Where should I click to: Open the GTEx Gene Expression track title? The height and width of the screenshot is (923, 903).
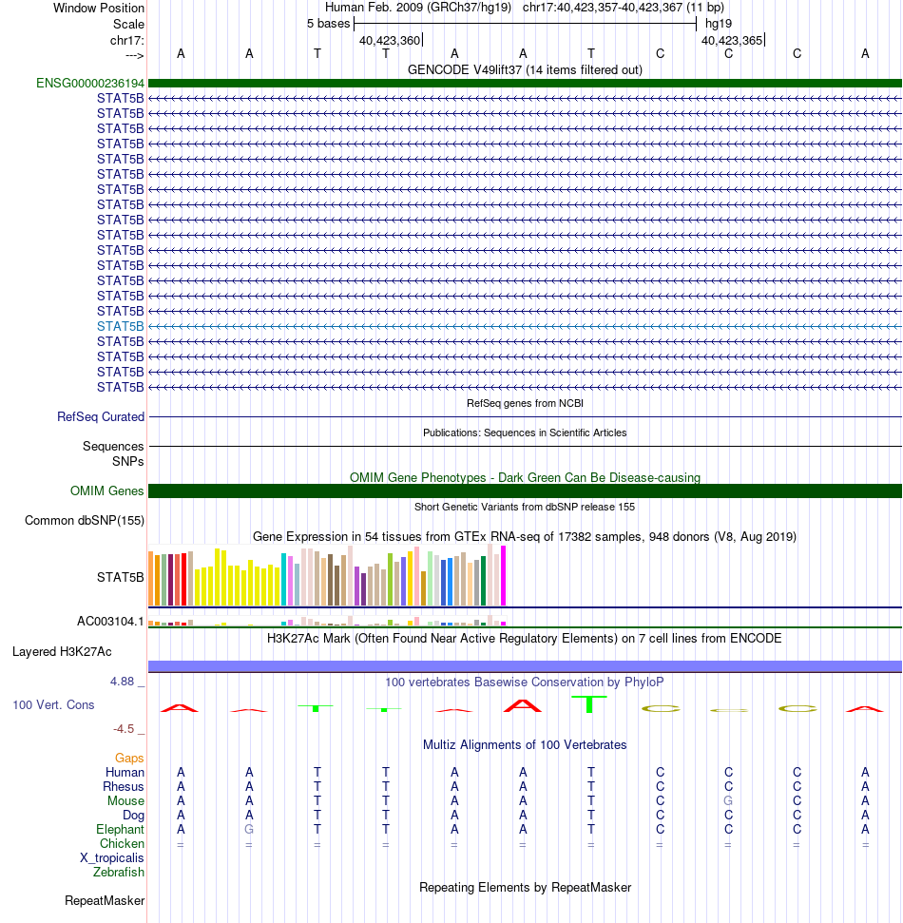[525, 537]
